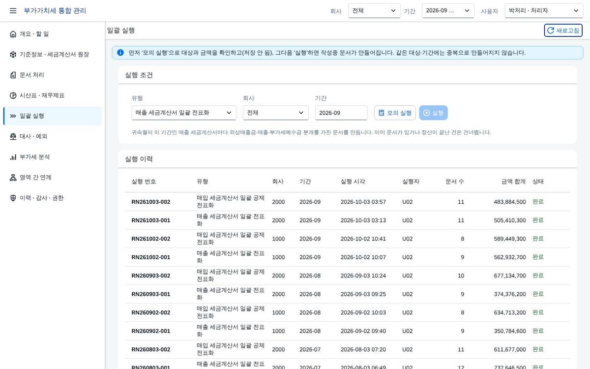Click the scales icon beside 대사 · 예외
The image size is (590, 369).
pos(13,136)
